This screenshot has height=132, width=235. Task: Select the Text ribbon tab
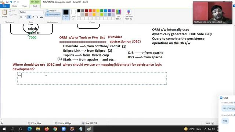coord(35,6)
